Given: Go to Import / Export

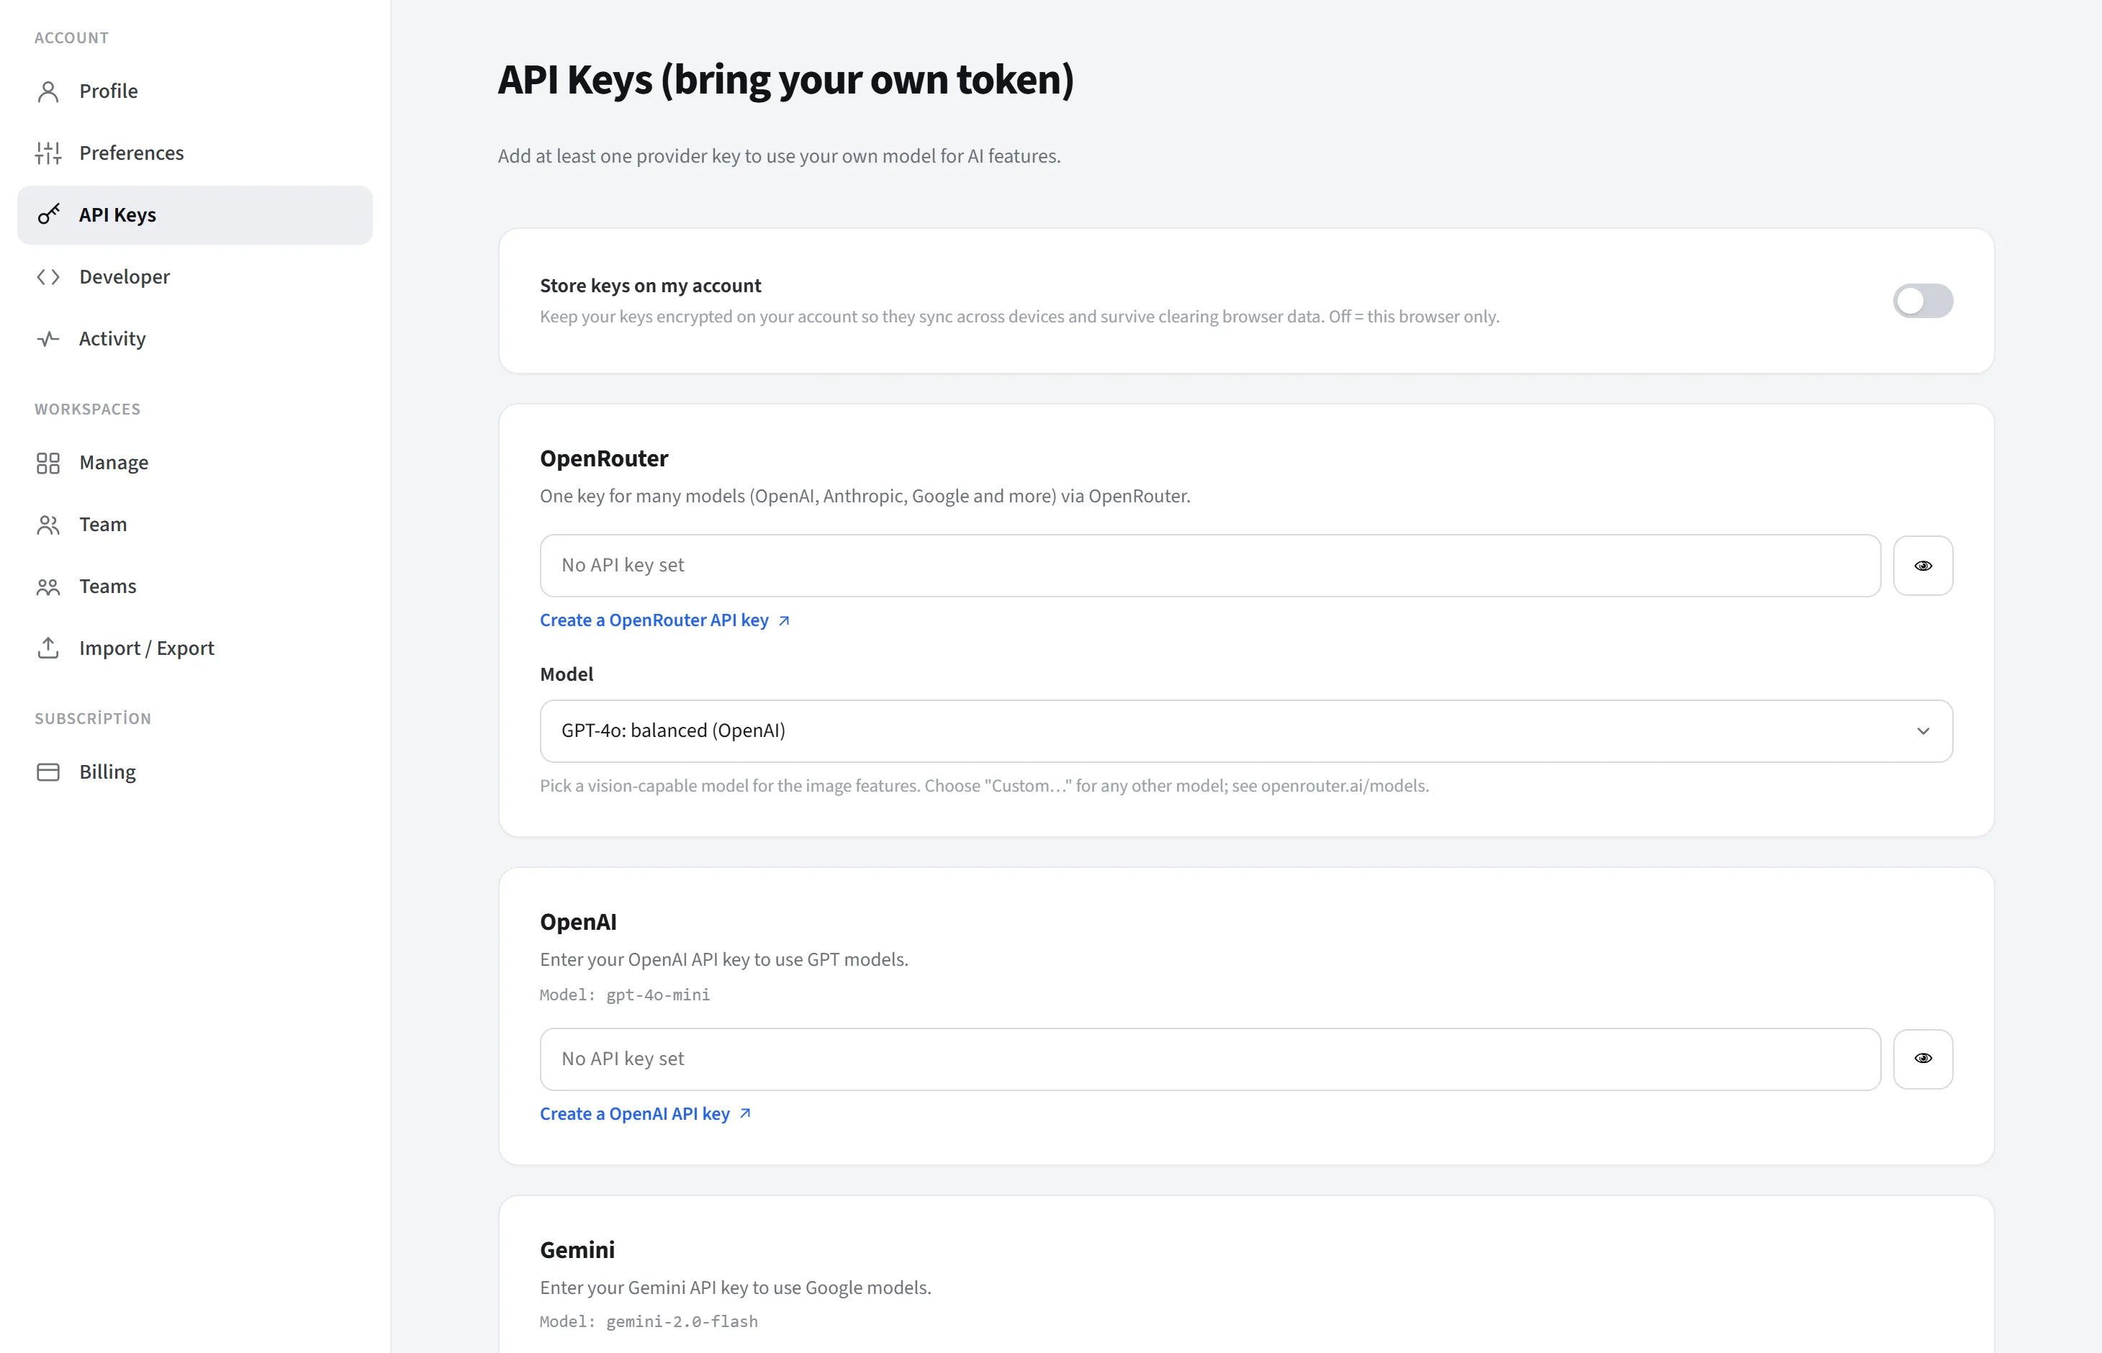Looking at the screenshot, I should coord(195,648).
